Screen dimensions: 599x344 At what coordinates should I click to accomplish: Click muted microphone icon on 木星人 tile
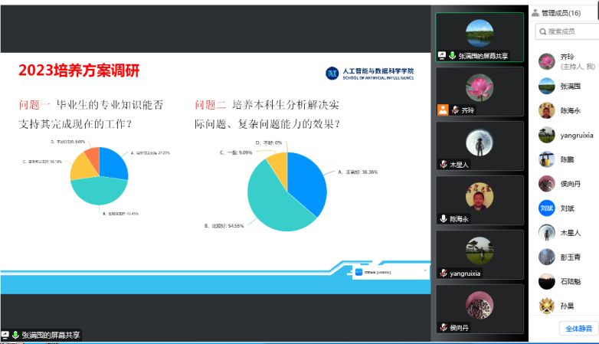pyautogui.click(x=444, y=164)
